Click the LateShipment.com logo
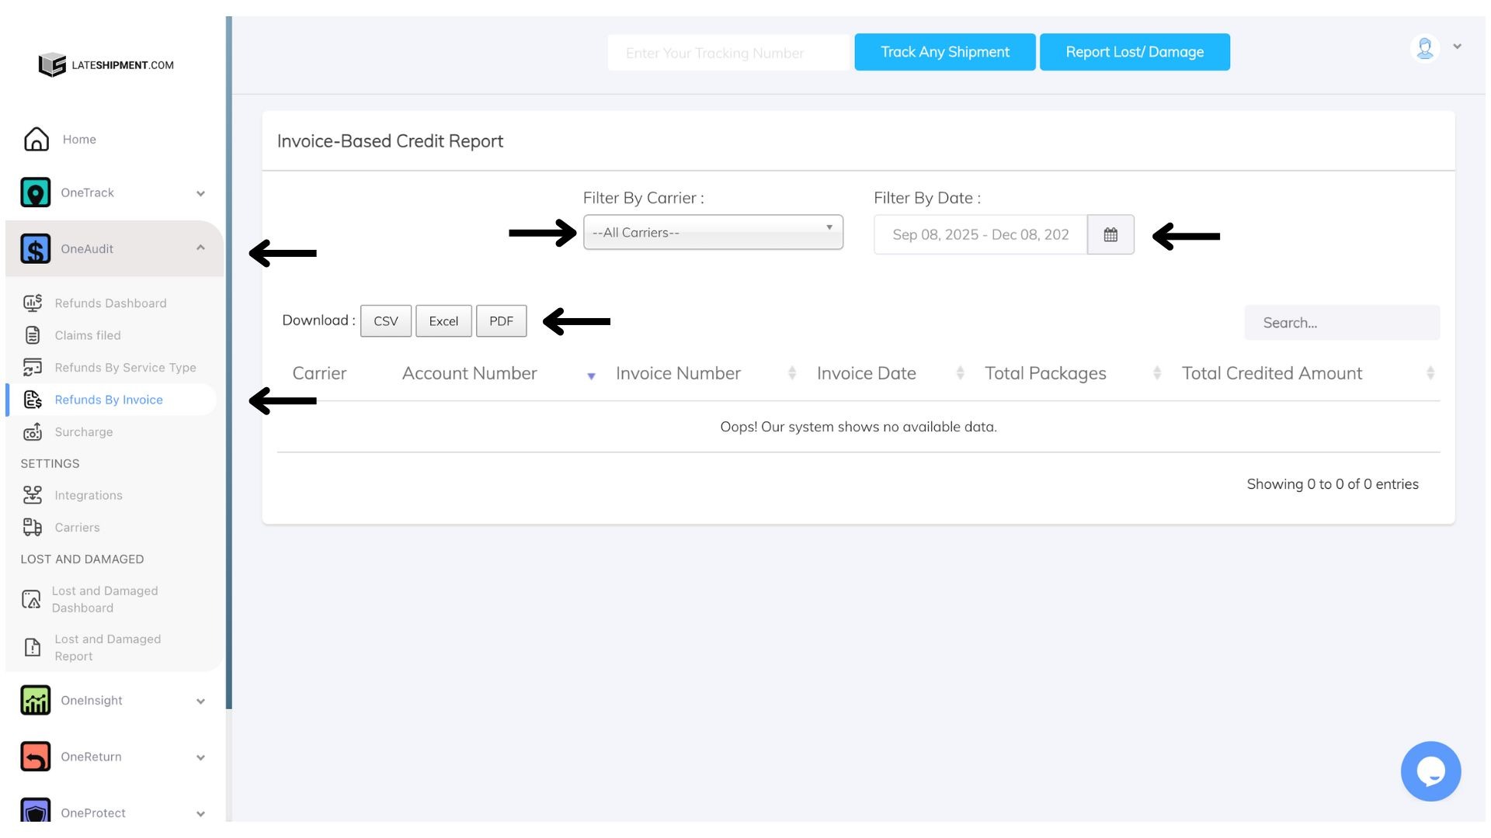This screenshot has height=838, width=1491. pyautogui.click(x=106, y=65)
